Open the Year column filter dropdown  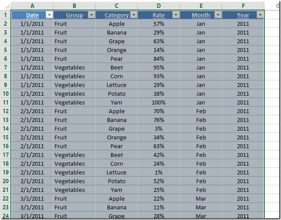point(260,15)
